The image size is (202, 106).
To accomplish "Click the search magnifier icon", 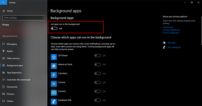I will 43,18.
